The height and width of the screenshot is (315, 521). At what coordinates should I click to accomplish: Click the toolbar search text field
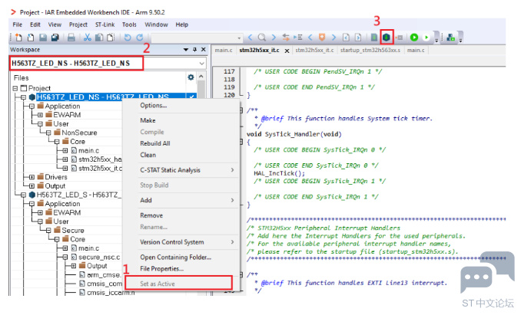point(197,38)
